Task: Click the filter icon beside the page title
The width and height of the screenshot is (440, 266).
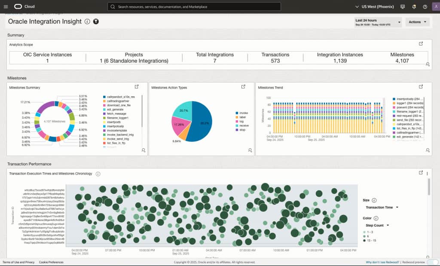Action: click(x=96, y=21)
